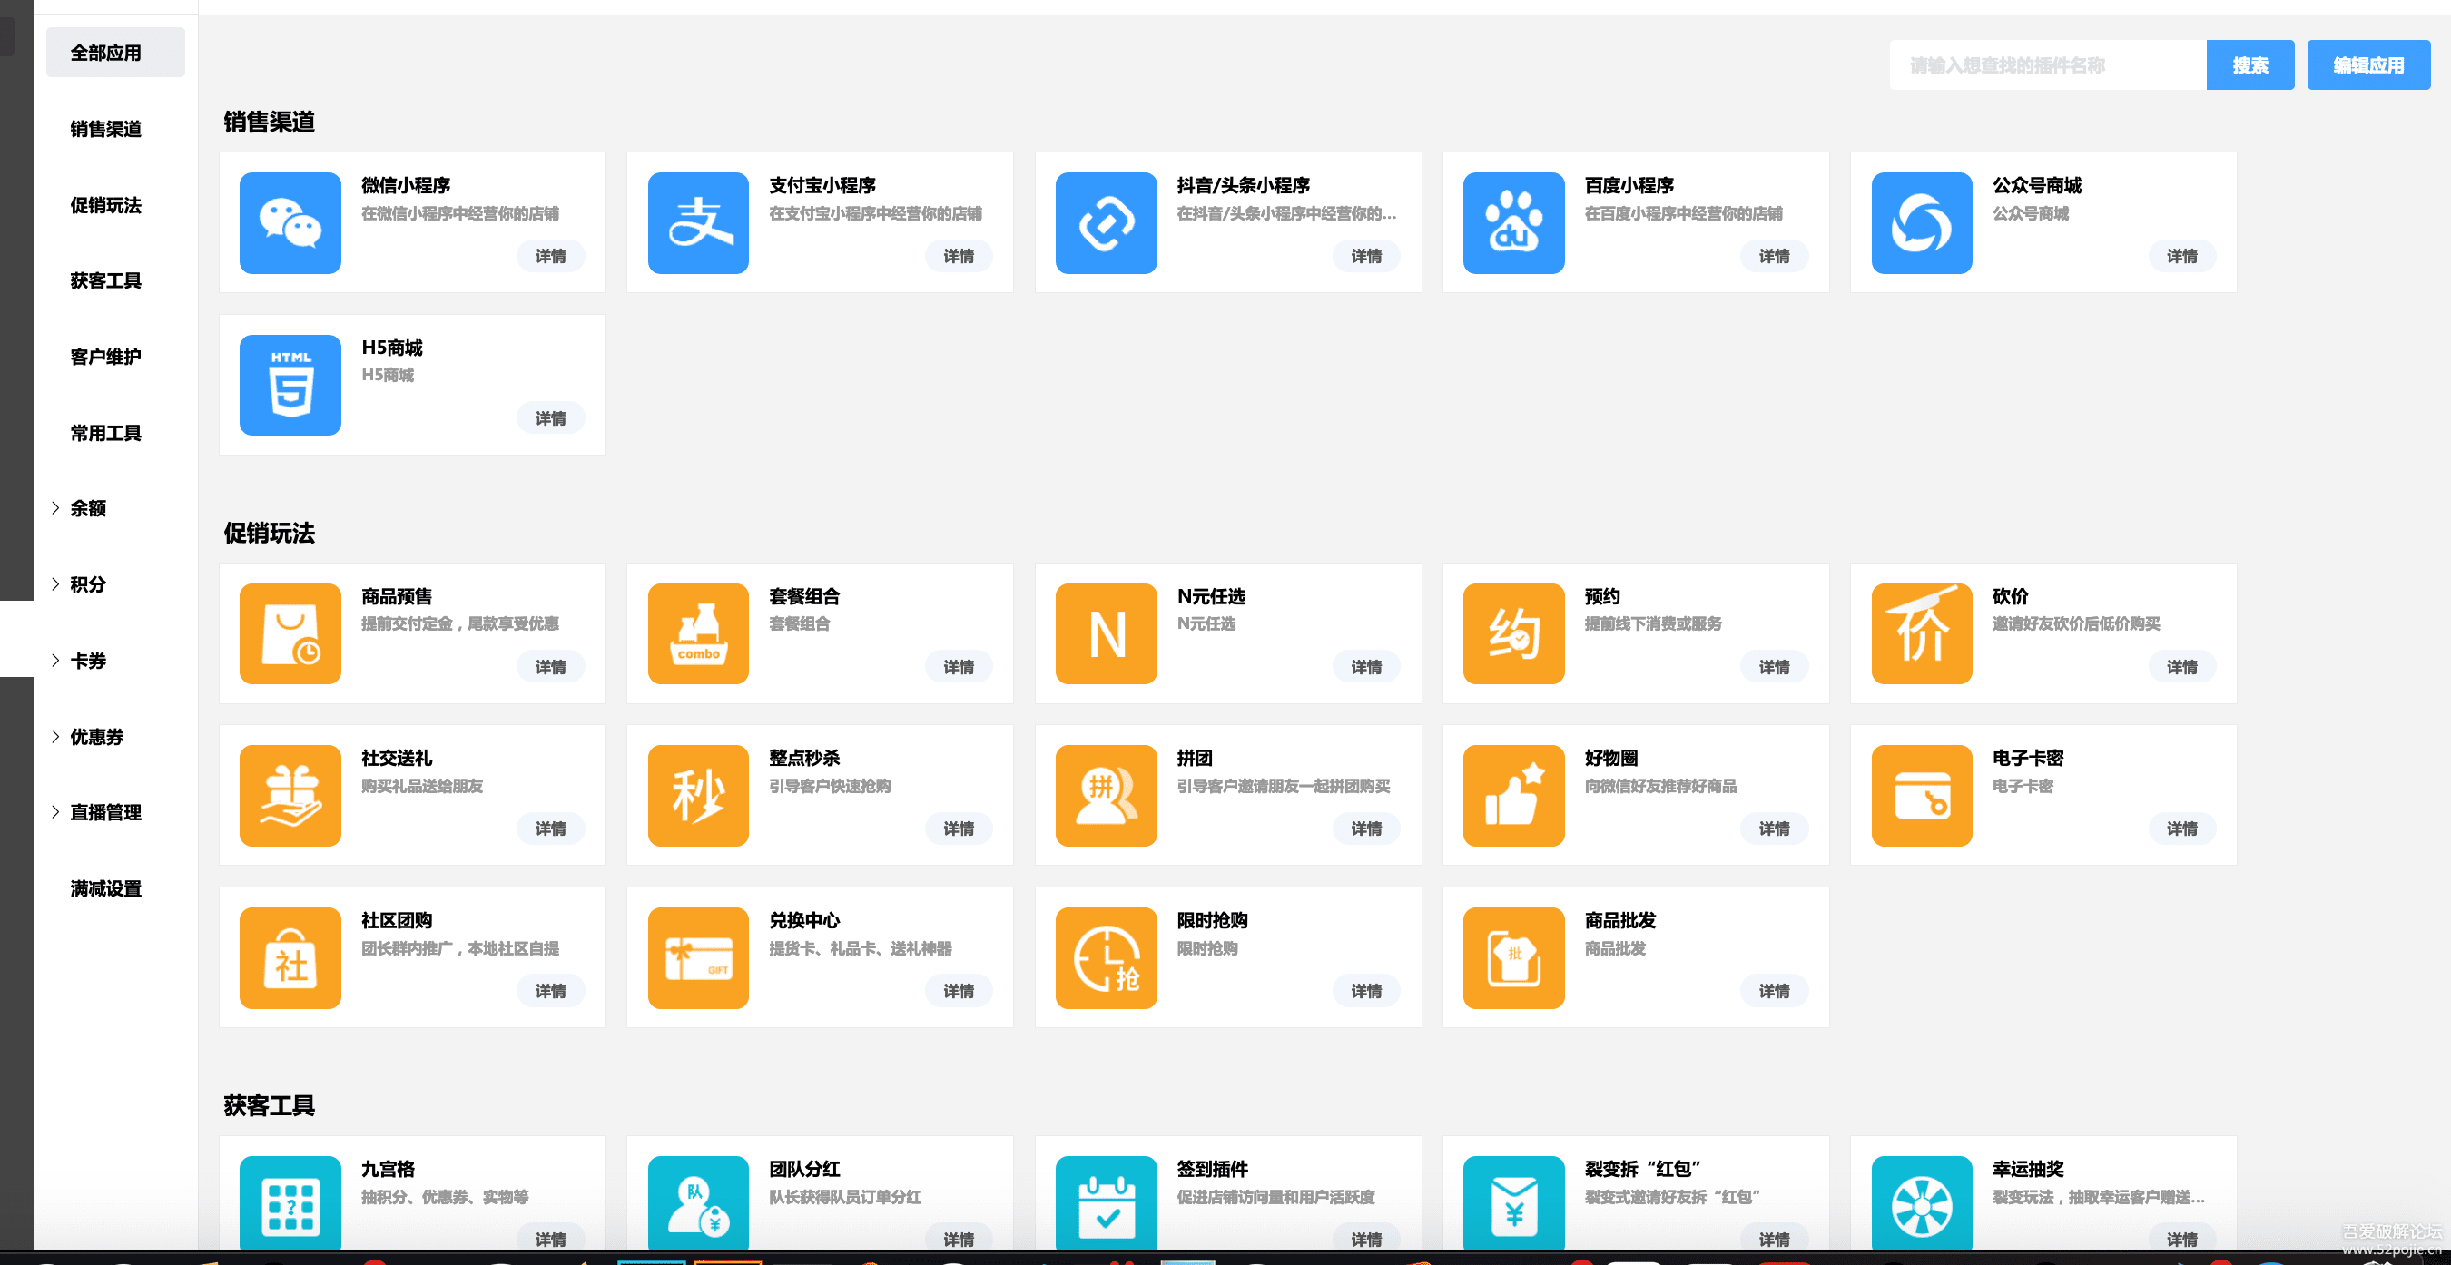Open the 团队分红 icon
Image resolution: width=2451 pixels, height=1265 pixels.
pyautogui.click(x=698, y=1203)
